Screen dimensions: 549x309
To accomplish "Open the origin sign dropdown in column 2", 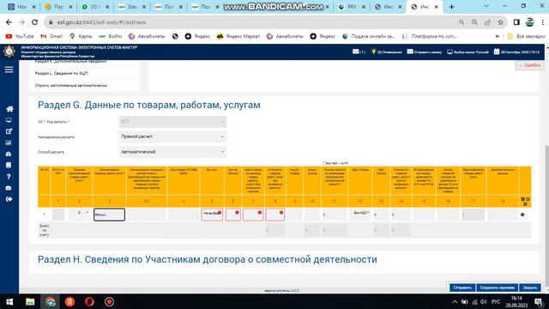I will point(80,214).
